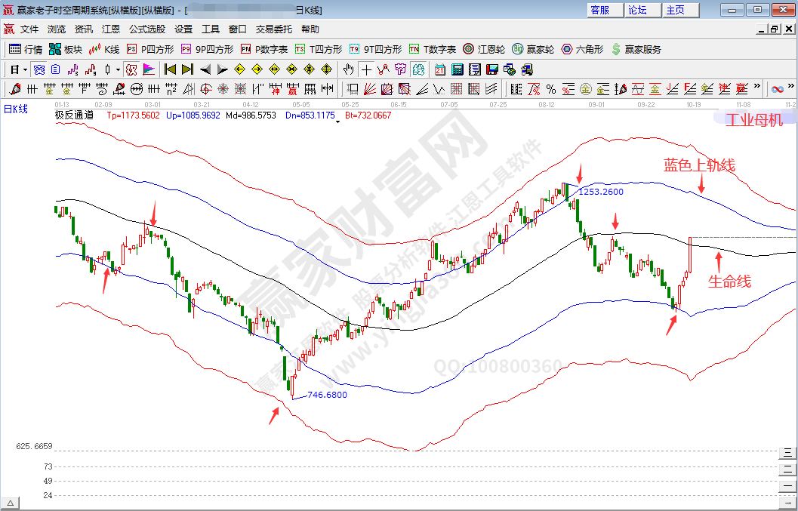Toggle the crosshair cursor button
The image size is (798, 511).
(x=366, y=69)
